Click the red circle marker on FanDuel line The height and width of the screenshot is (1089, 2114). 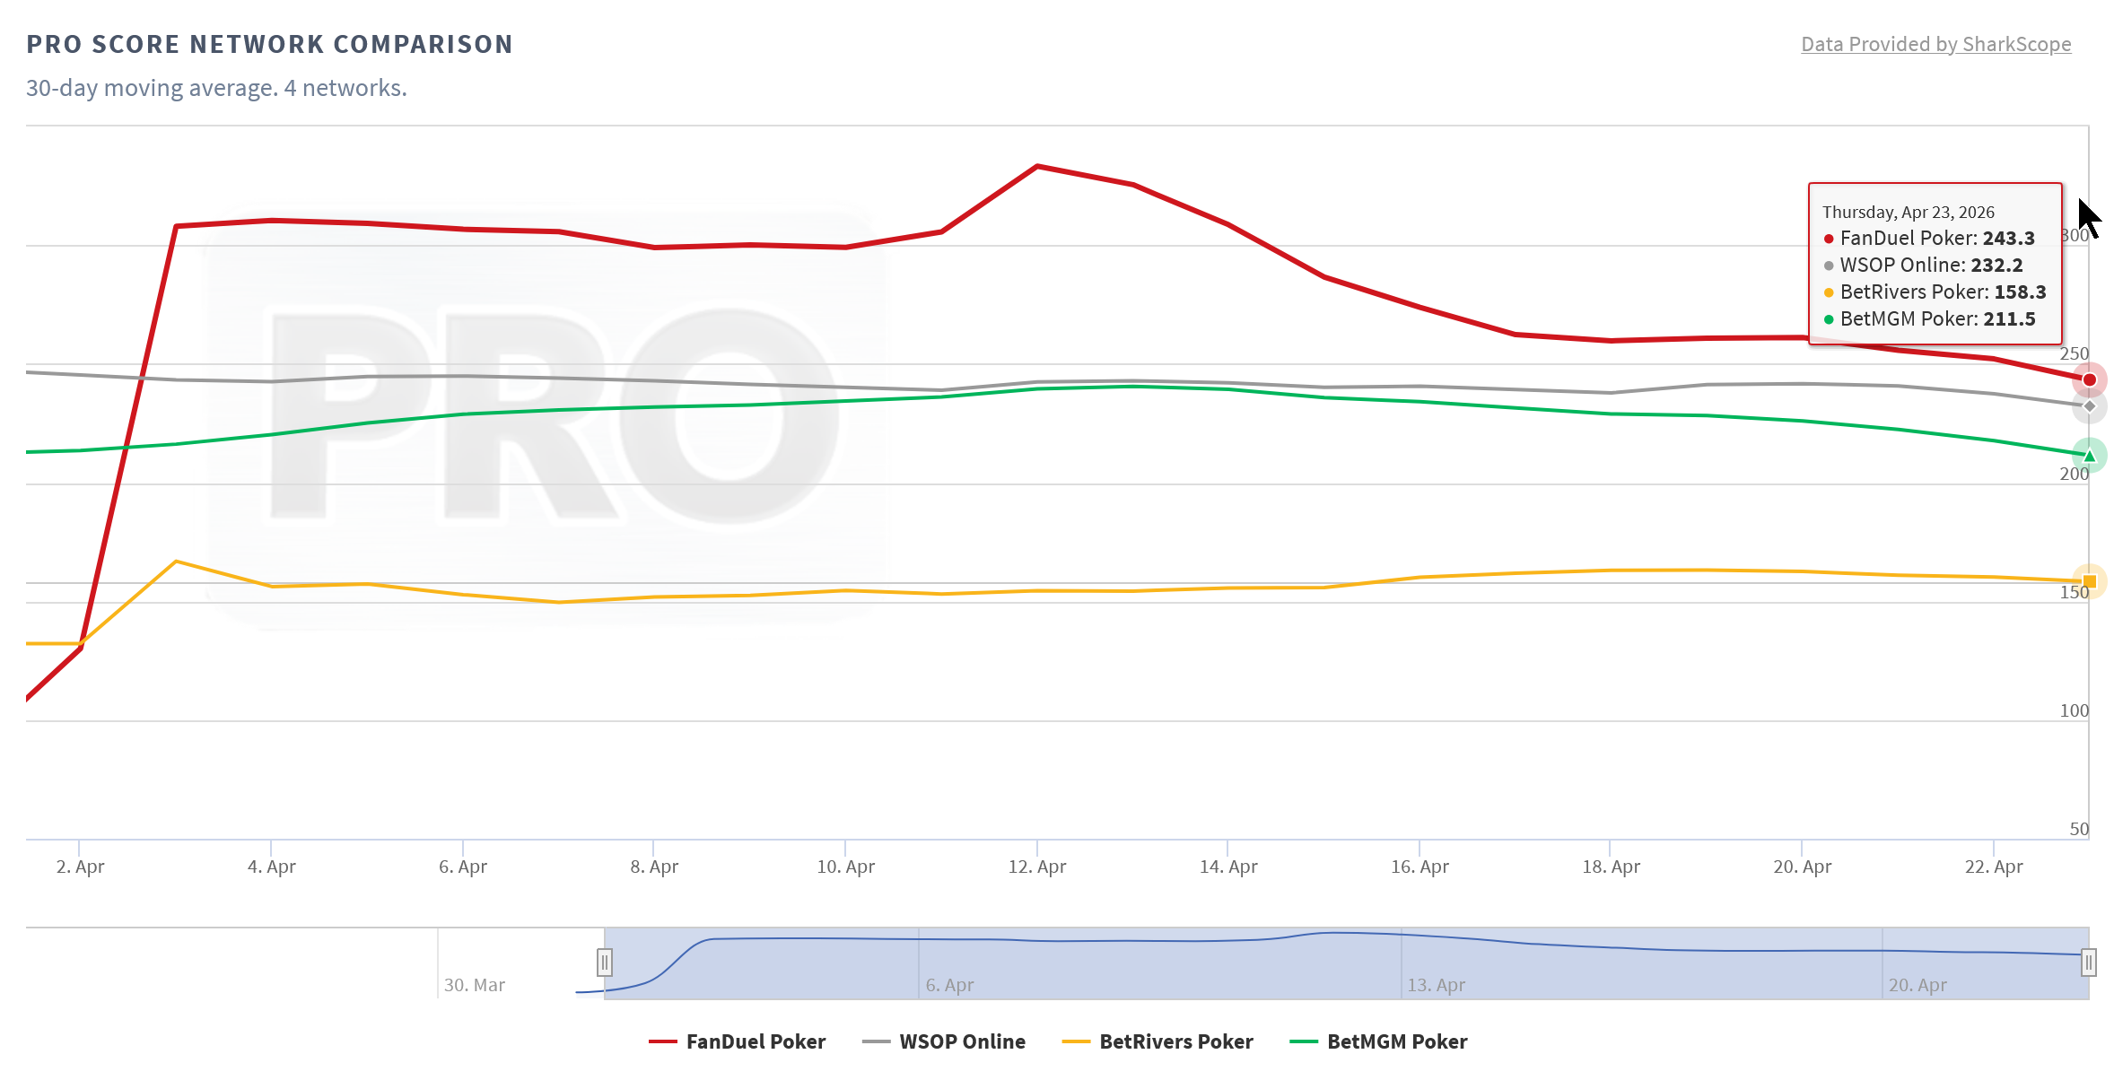pos(2089,380)
